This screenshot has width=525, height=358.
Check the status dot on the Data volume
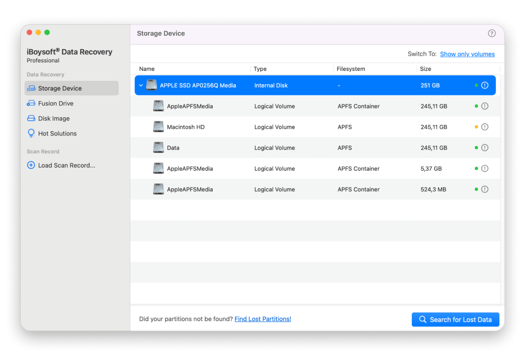(476, 147)
